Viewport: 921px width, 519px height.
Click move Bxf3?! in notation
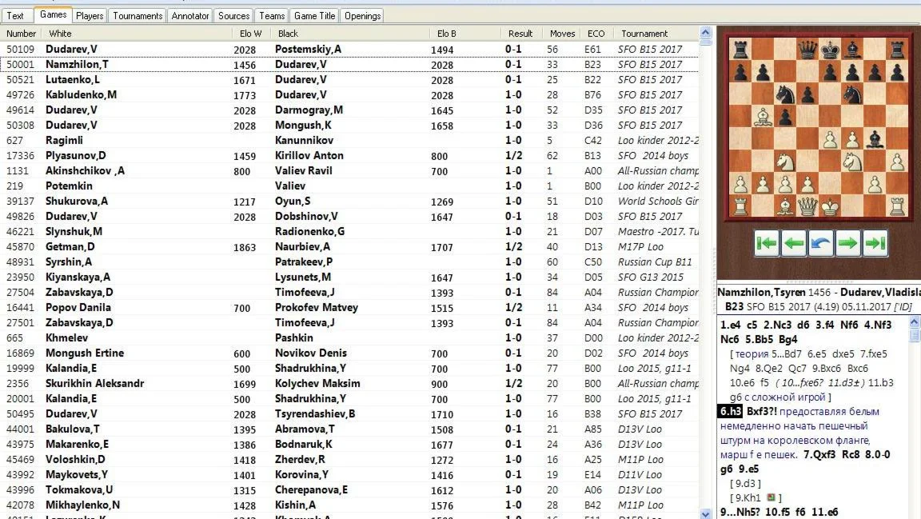coord(762,411)
